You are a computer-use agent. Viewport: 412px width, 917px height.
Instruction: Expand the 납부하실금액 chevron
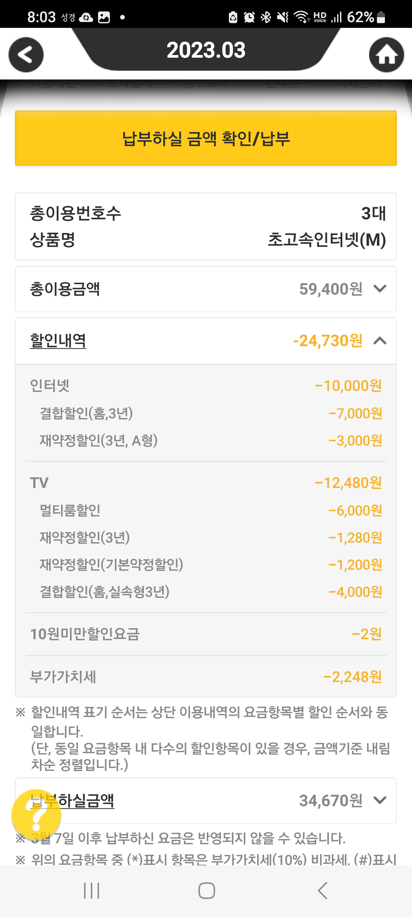380,800
